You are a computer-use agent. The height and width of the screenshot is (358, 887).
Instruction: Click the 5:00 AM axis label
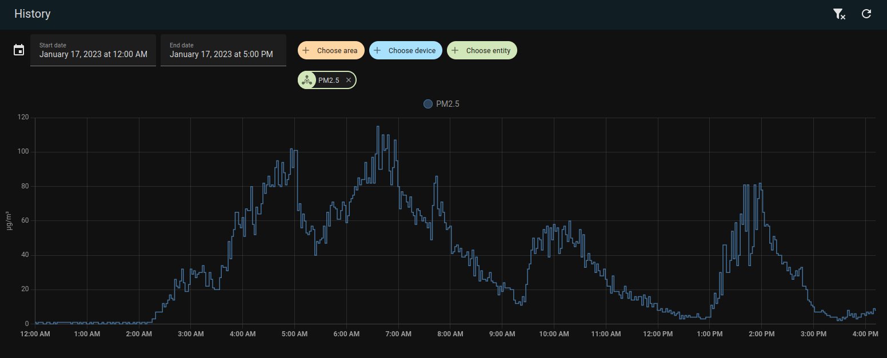[x=295, y=333]
